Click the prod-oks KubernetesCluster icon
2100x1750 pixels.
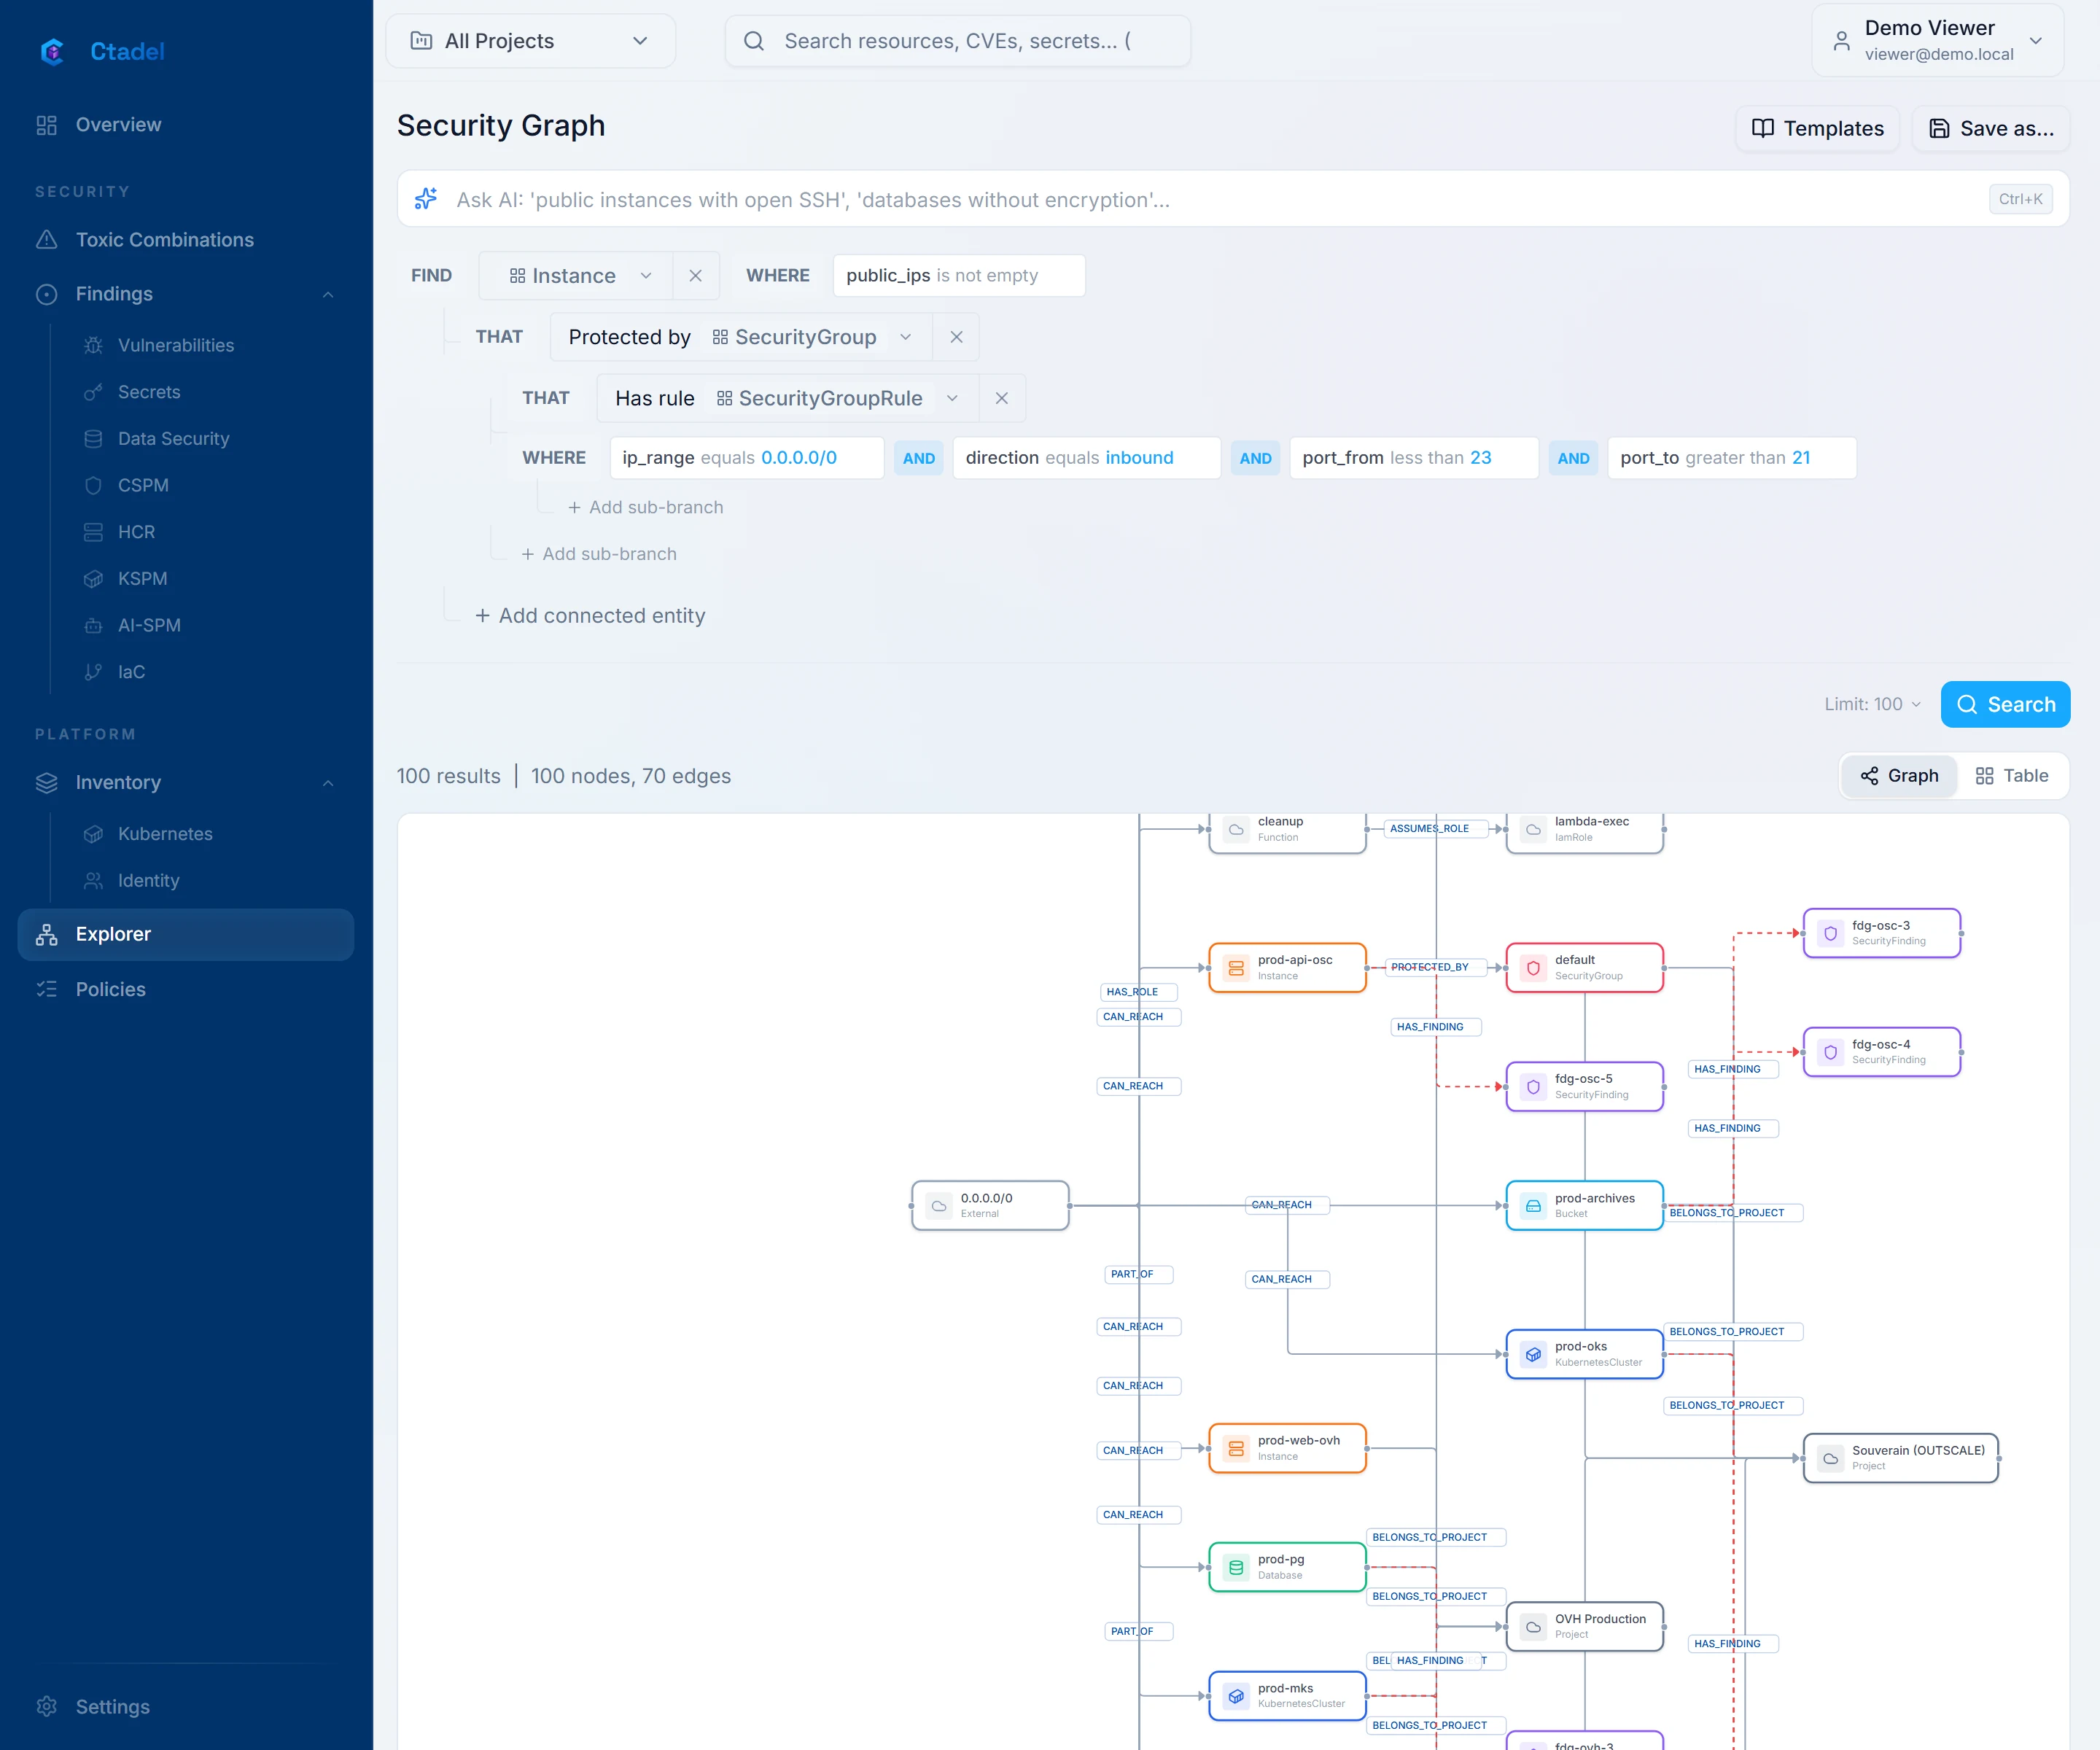(x=1533, y=1354)
